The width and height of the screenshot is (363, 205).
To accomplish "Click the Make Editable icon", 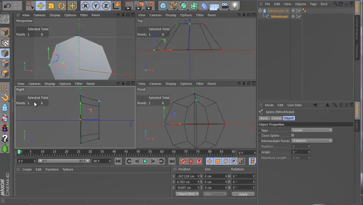I will coord(5,19).
